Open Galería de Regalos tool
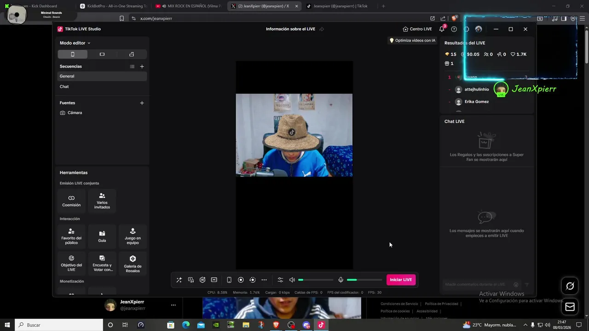The width and height of the screenshot is (589, 331). pyautogui.click(x=133, y=263)
